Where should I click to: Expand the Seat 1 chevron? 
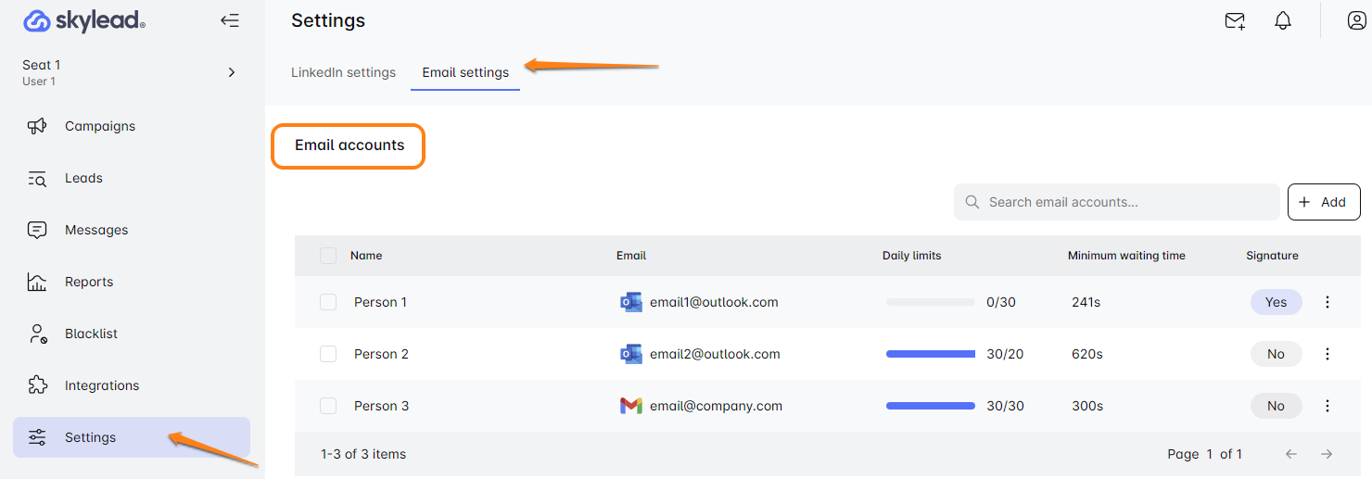coord(232,72)
